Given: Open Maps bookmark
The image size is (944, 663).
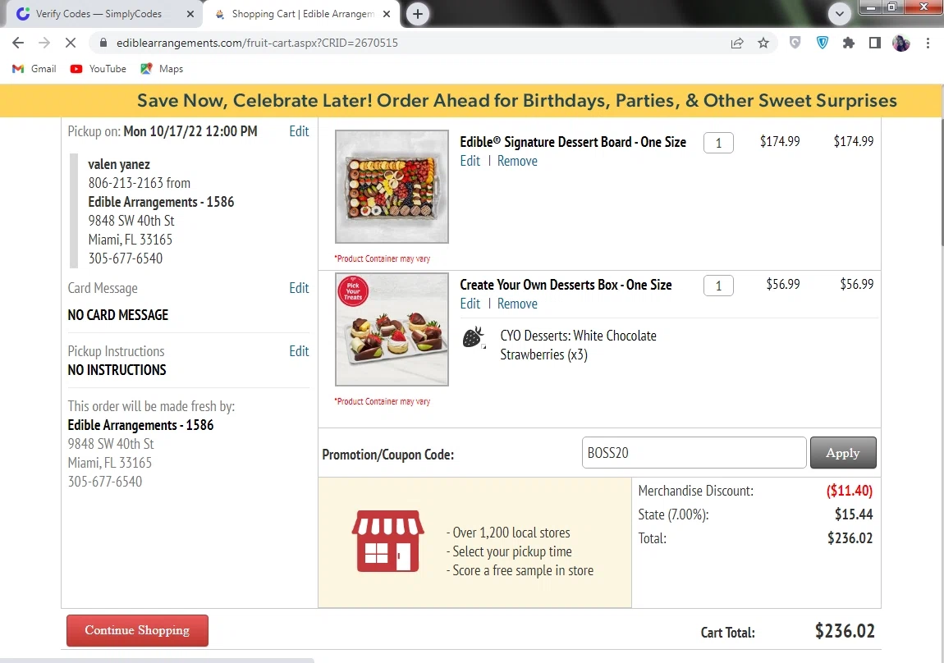Looking at the screenshot, I should [162, 69].
